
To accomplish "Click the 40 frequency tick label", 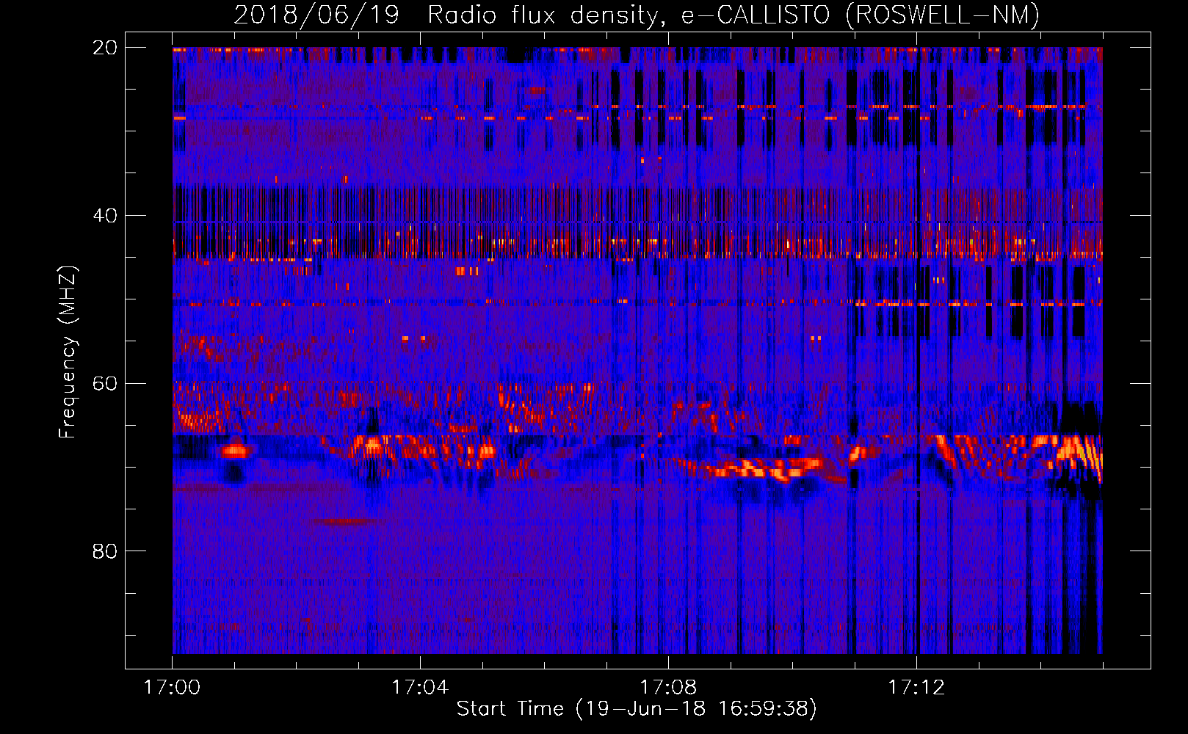I will pos(104,216).
